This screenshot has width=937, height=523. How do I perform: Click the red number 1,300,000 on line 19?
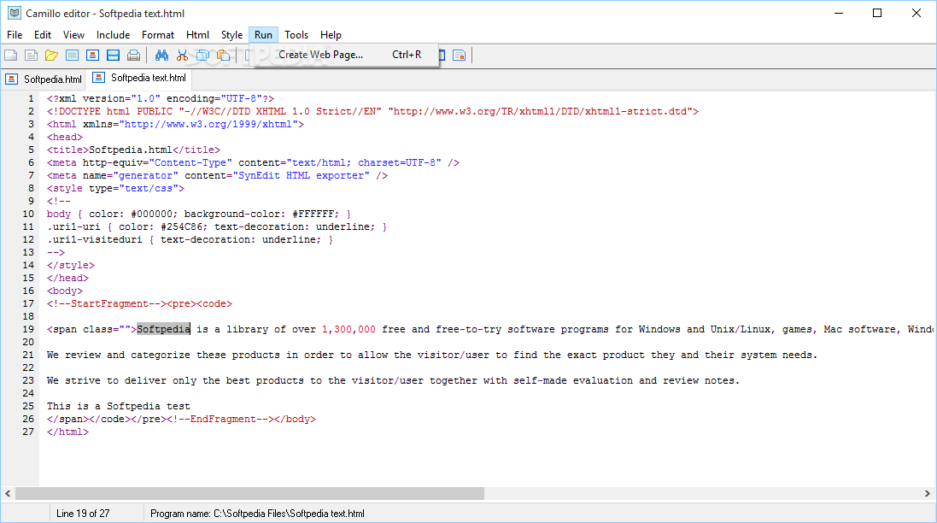(348, 329)
